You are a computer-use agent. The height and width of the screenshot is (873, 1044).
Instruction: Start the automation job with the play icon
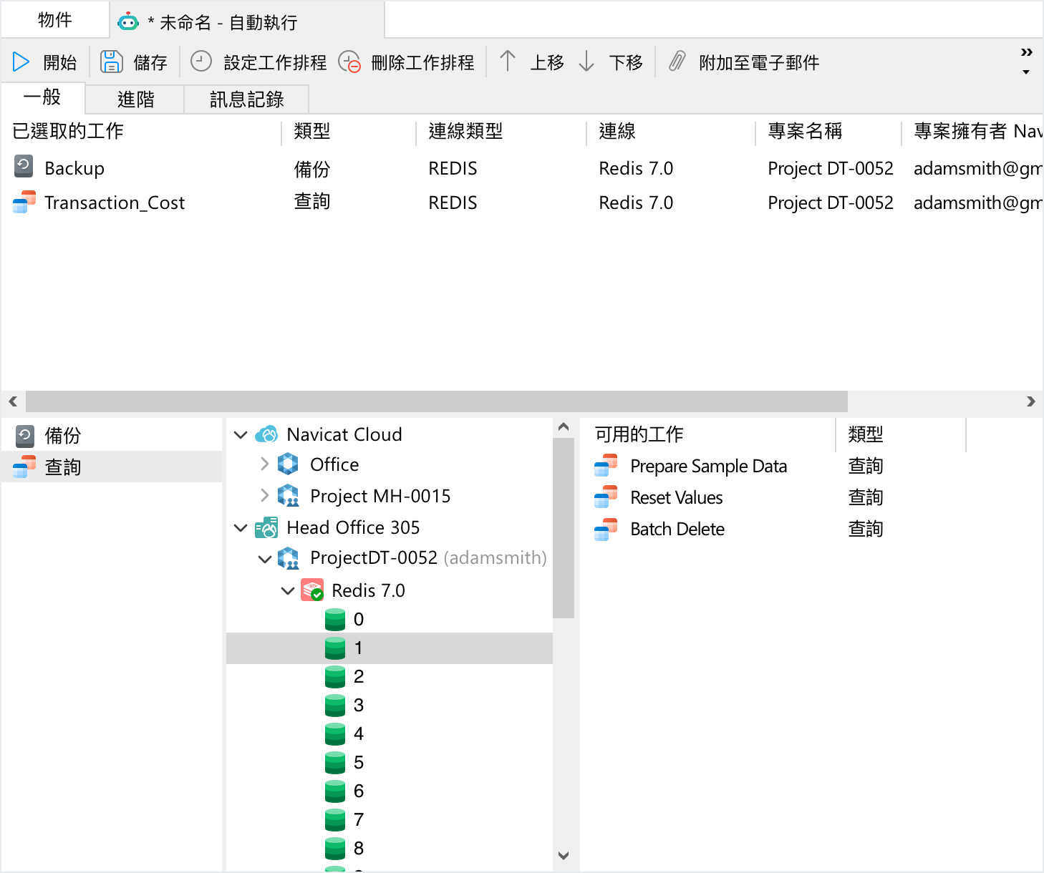21,62
